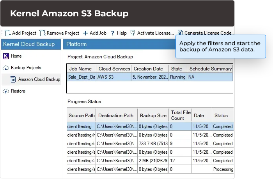Click the Date column header in Progress Status
Image resolution: width=273 pixels, height=179 pixels.
202,116
